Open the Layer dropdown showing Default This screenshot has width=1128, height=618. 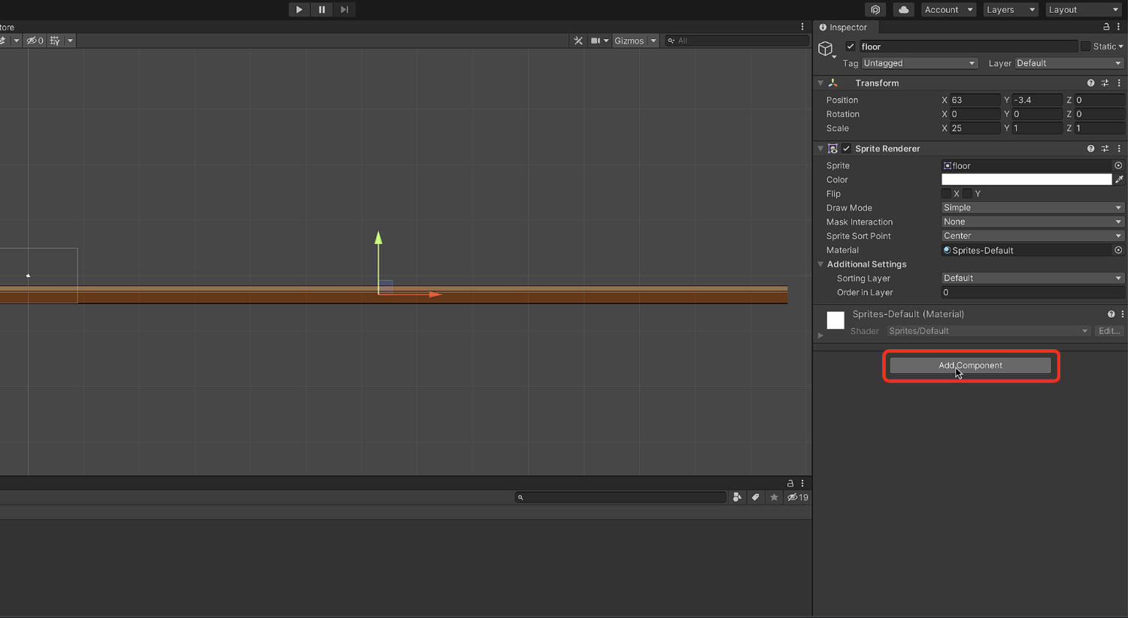(x=1069, y=63)
